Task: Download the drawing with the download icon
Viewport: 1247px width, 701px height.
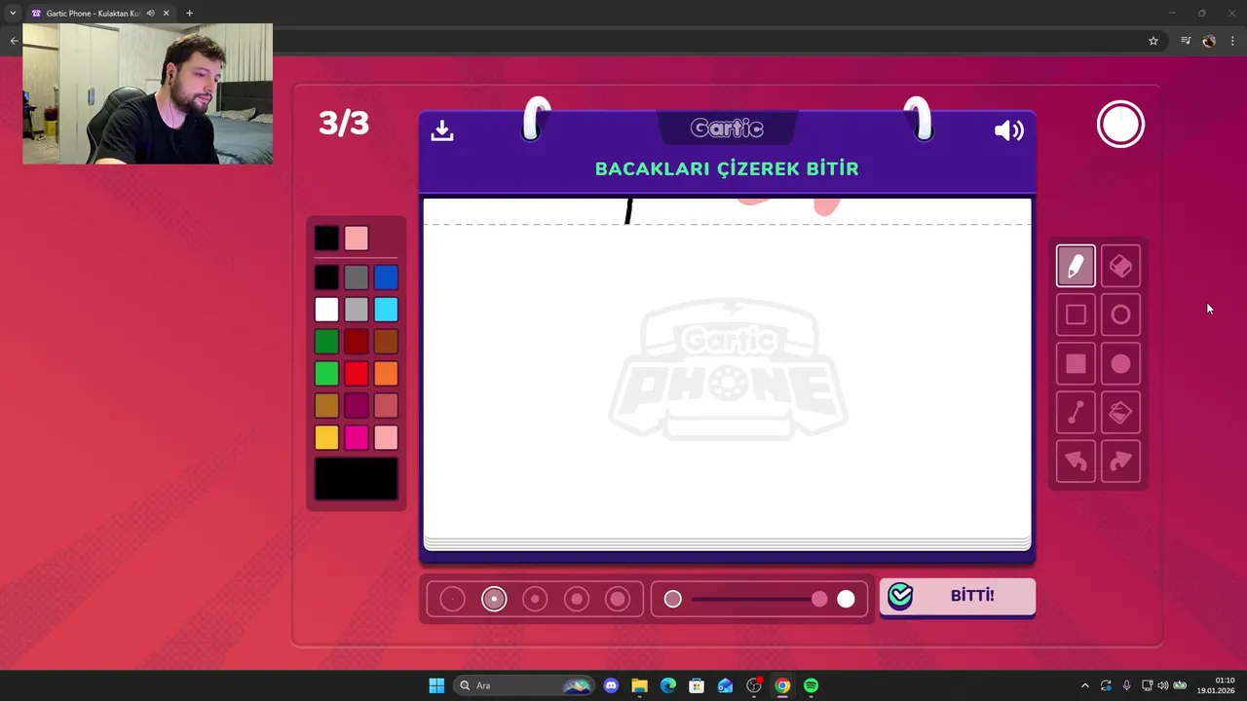Action: (x=442, y=130)
